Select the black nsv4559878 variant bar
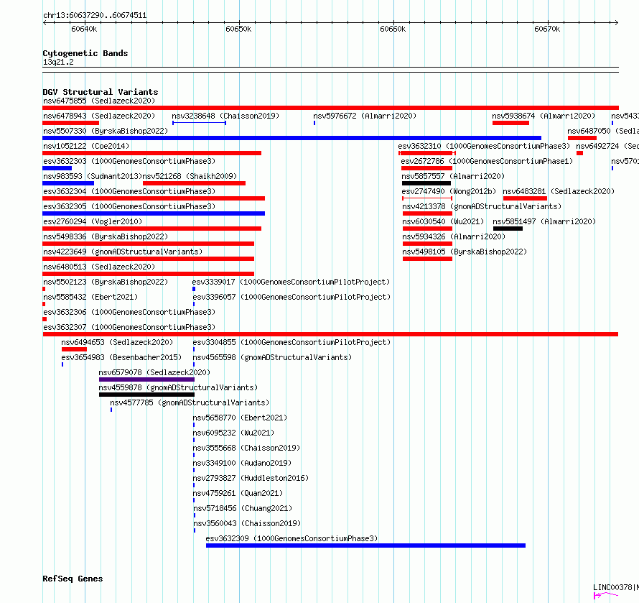Screen dimensions: 639x603 pyautogui.click(x=146, y=395)
